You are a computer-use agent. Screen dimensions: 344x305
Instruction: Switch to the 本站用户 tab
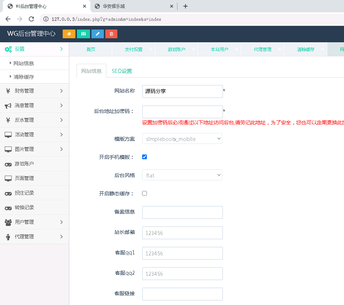(x=219, y=49)
